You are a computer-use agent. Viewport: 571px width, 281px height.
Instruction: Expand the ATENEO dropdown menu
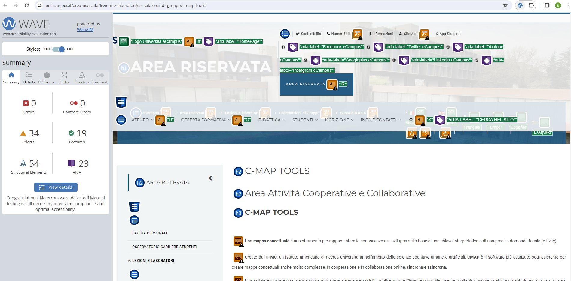(142, 120)
